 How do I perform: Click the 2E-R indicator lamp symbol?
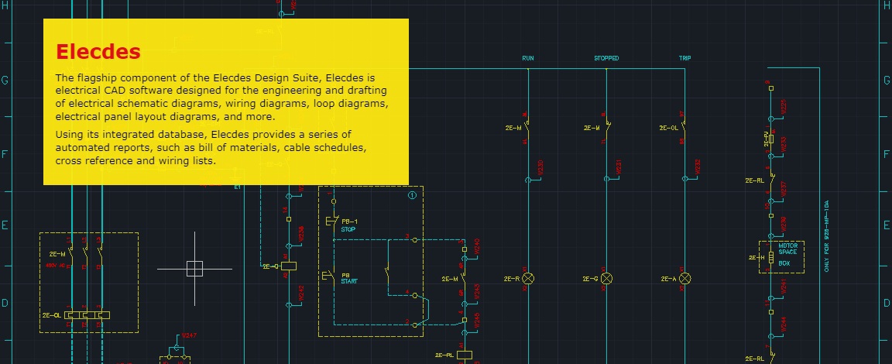click(x=529, y=279)
